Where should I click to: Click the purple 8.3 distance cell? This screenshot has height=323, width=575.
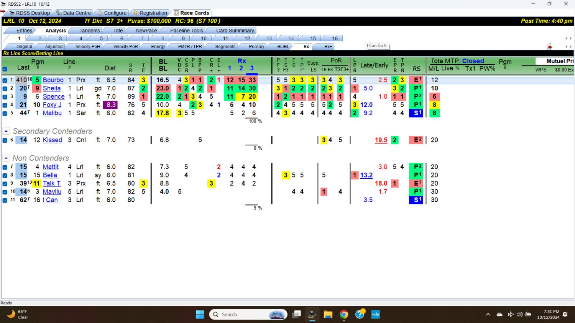(110, 105)
